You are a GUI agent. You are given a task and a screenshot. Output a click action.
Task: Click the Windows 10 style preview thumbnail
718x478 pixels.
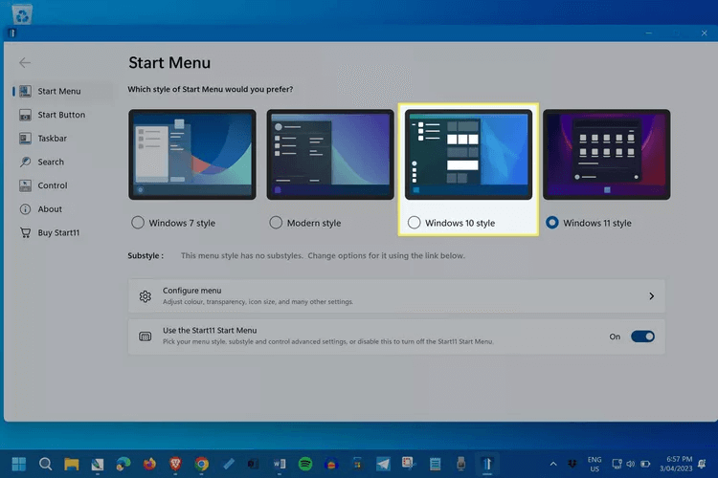pos(468,155)
